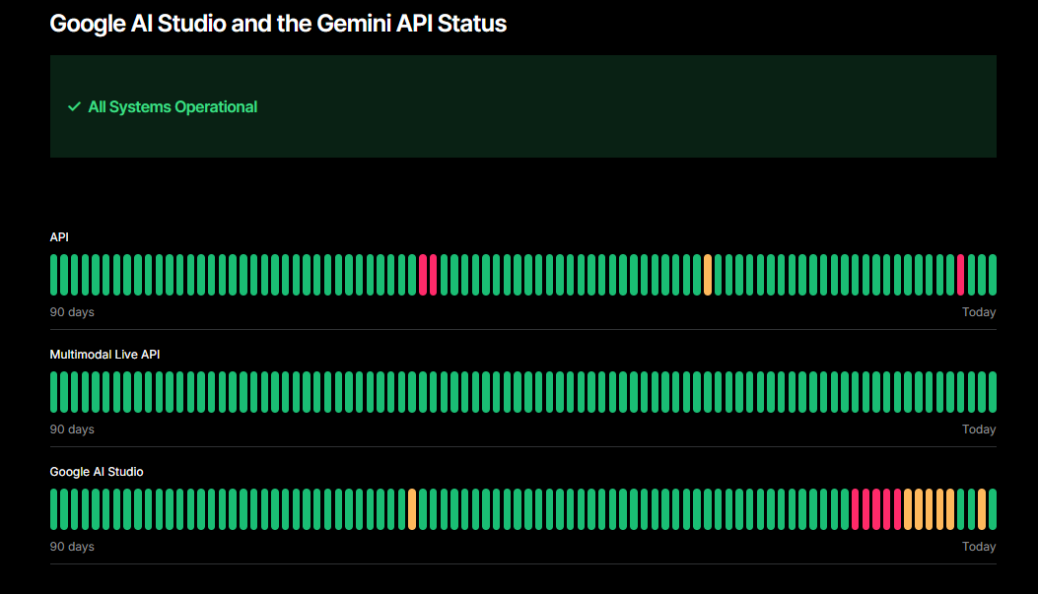Select the API service label

[59, 236]
